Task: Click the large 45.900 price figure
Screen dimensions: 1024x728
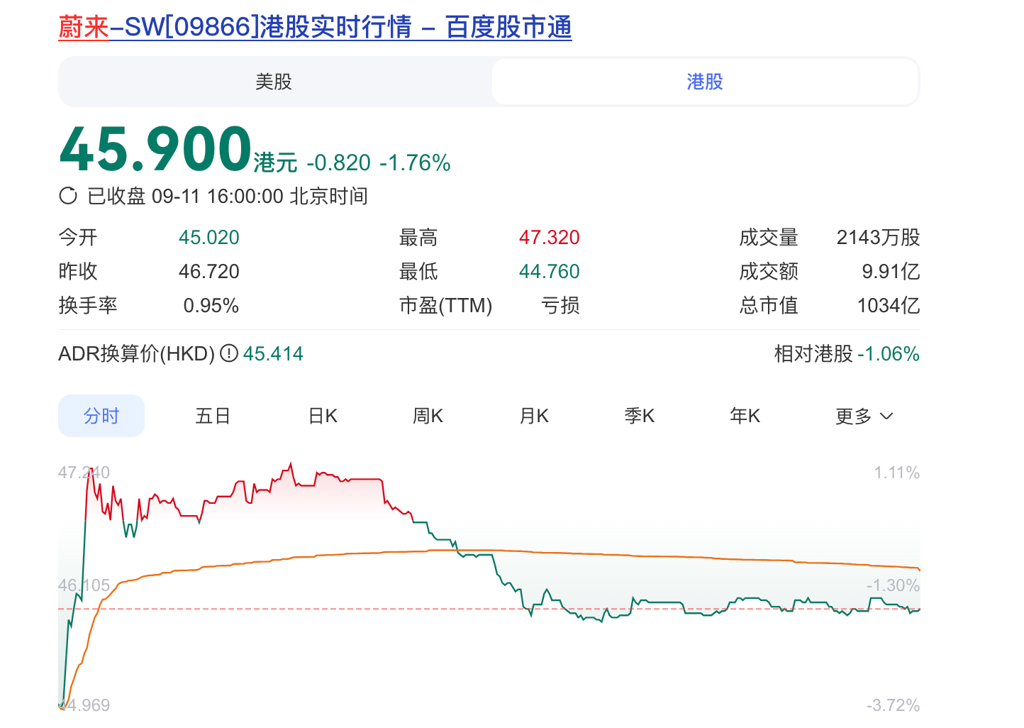Action: click(156, 149)
